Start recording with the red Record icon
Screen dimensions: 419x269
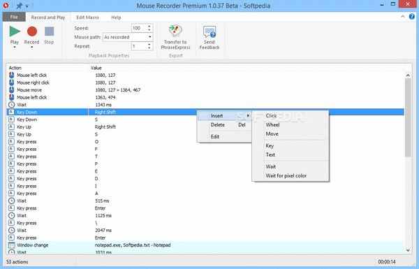pos(32,31)
